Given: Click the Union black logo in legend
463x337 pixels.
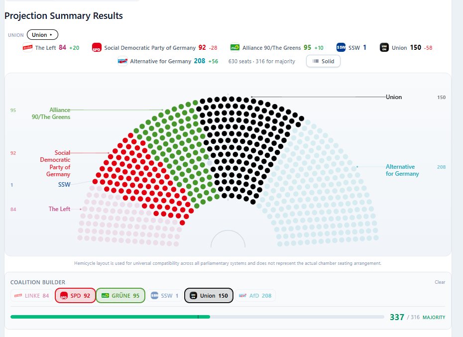Looking at the screenshot, I should tap(384, 48).
